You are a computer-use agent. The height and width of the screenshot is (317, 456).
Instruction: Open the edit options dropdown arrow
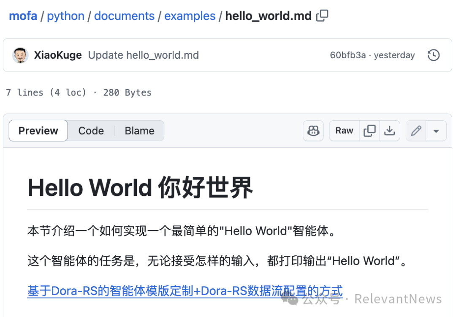(437, 131)
